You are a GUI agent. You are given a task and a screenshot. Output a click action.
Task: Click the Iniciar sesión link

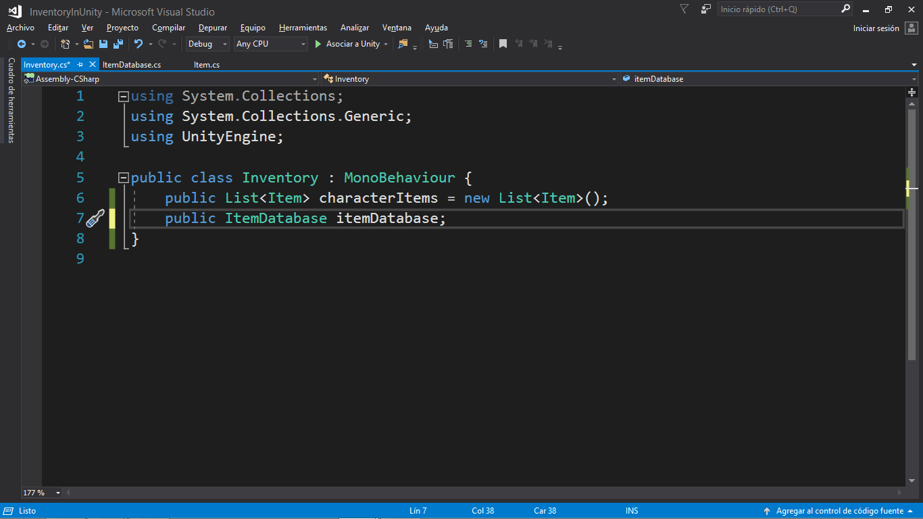tap(876, 28)
